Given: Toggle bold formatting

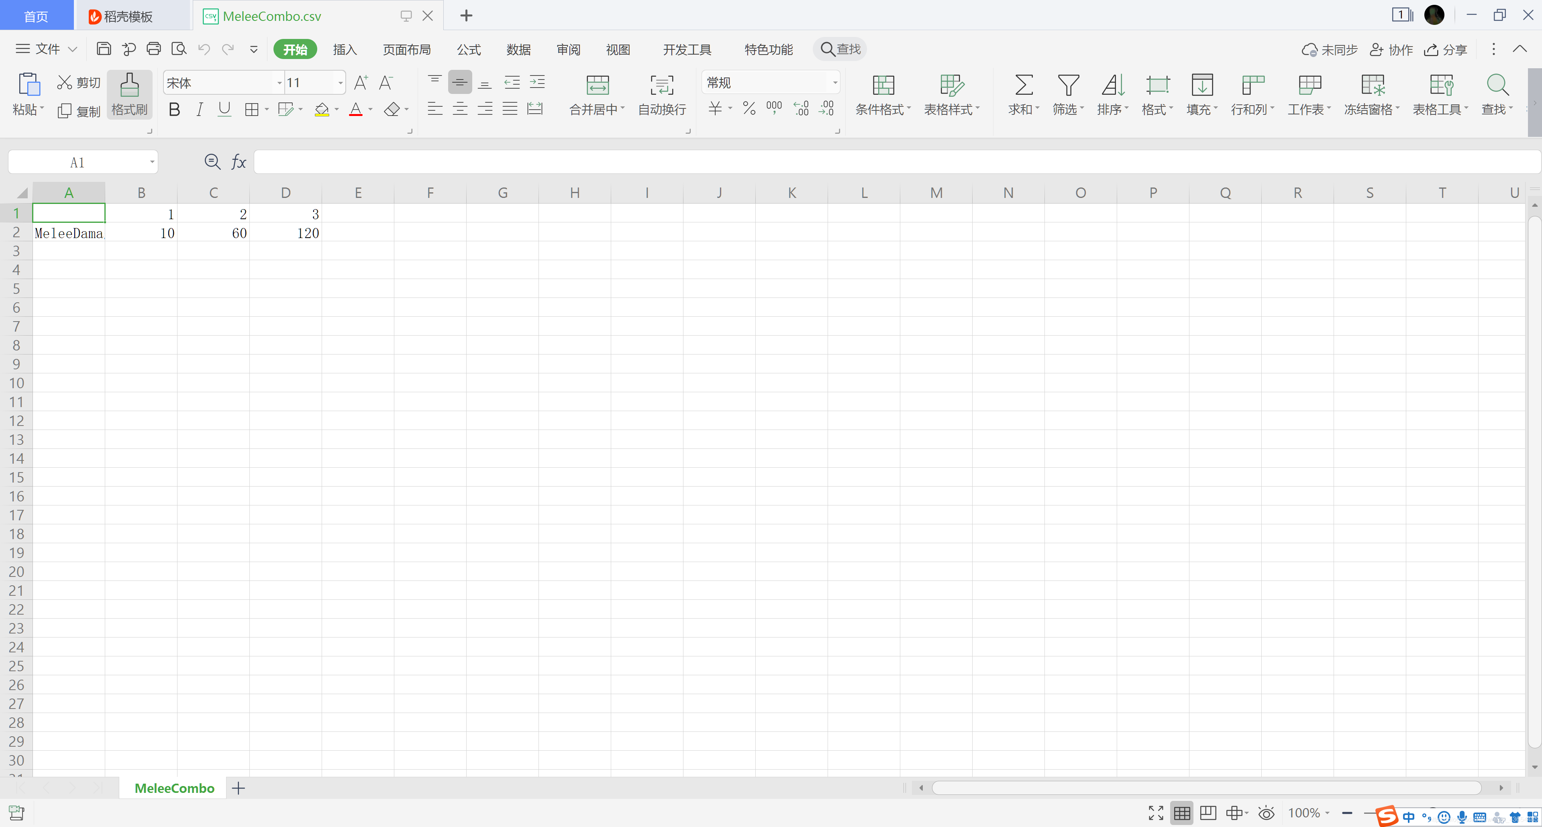Looking at the screenshot, I should tap(174, 110).
